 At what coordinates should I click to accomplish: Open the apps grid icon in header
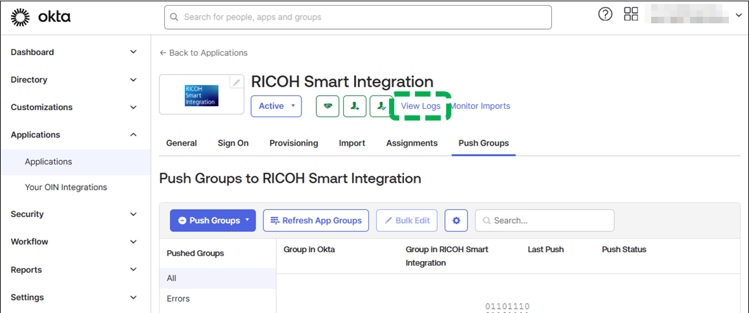point(631,15)
